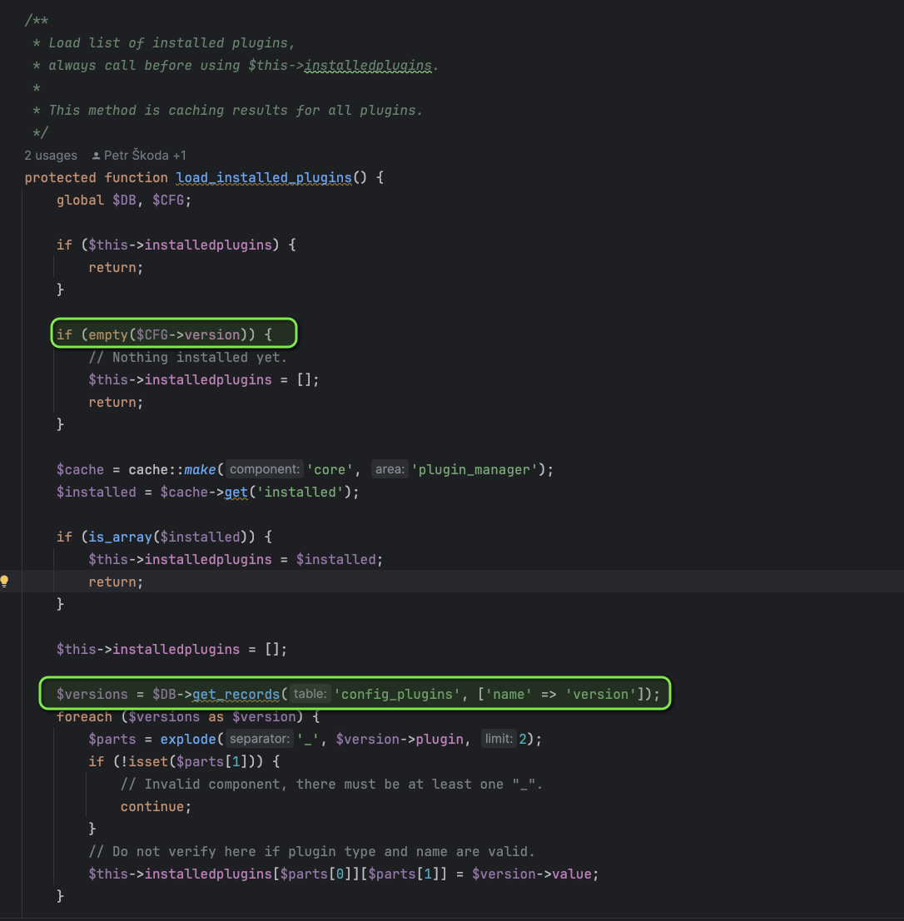Click the '$this->installedplugins = $installed;' line
This screenshot has height=921, width=904.
[x=236, y=559]
